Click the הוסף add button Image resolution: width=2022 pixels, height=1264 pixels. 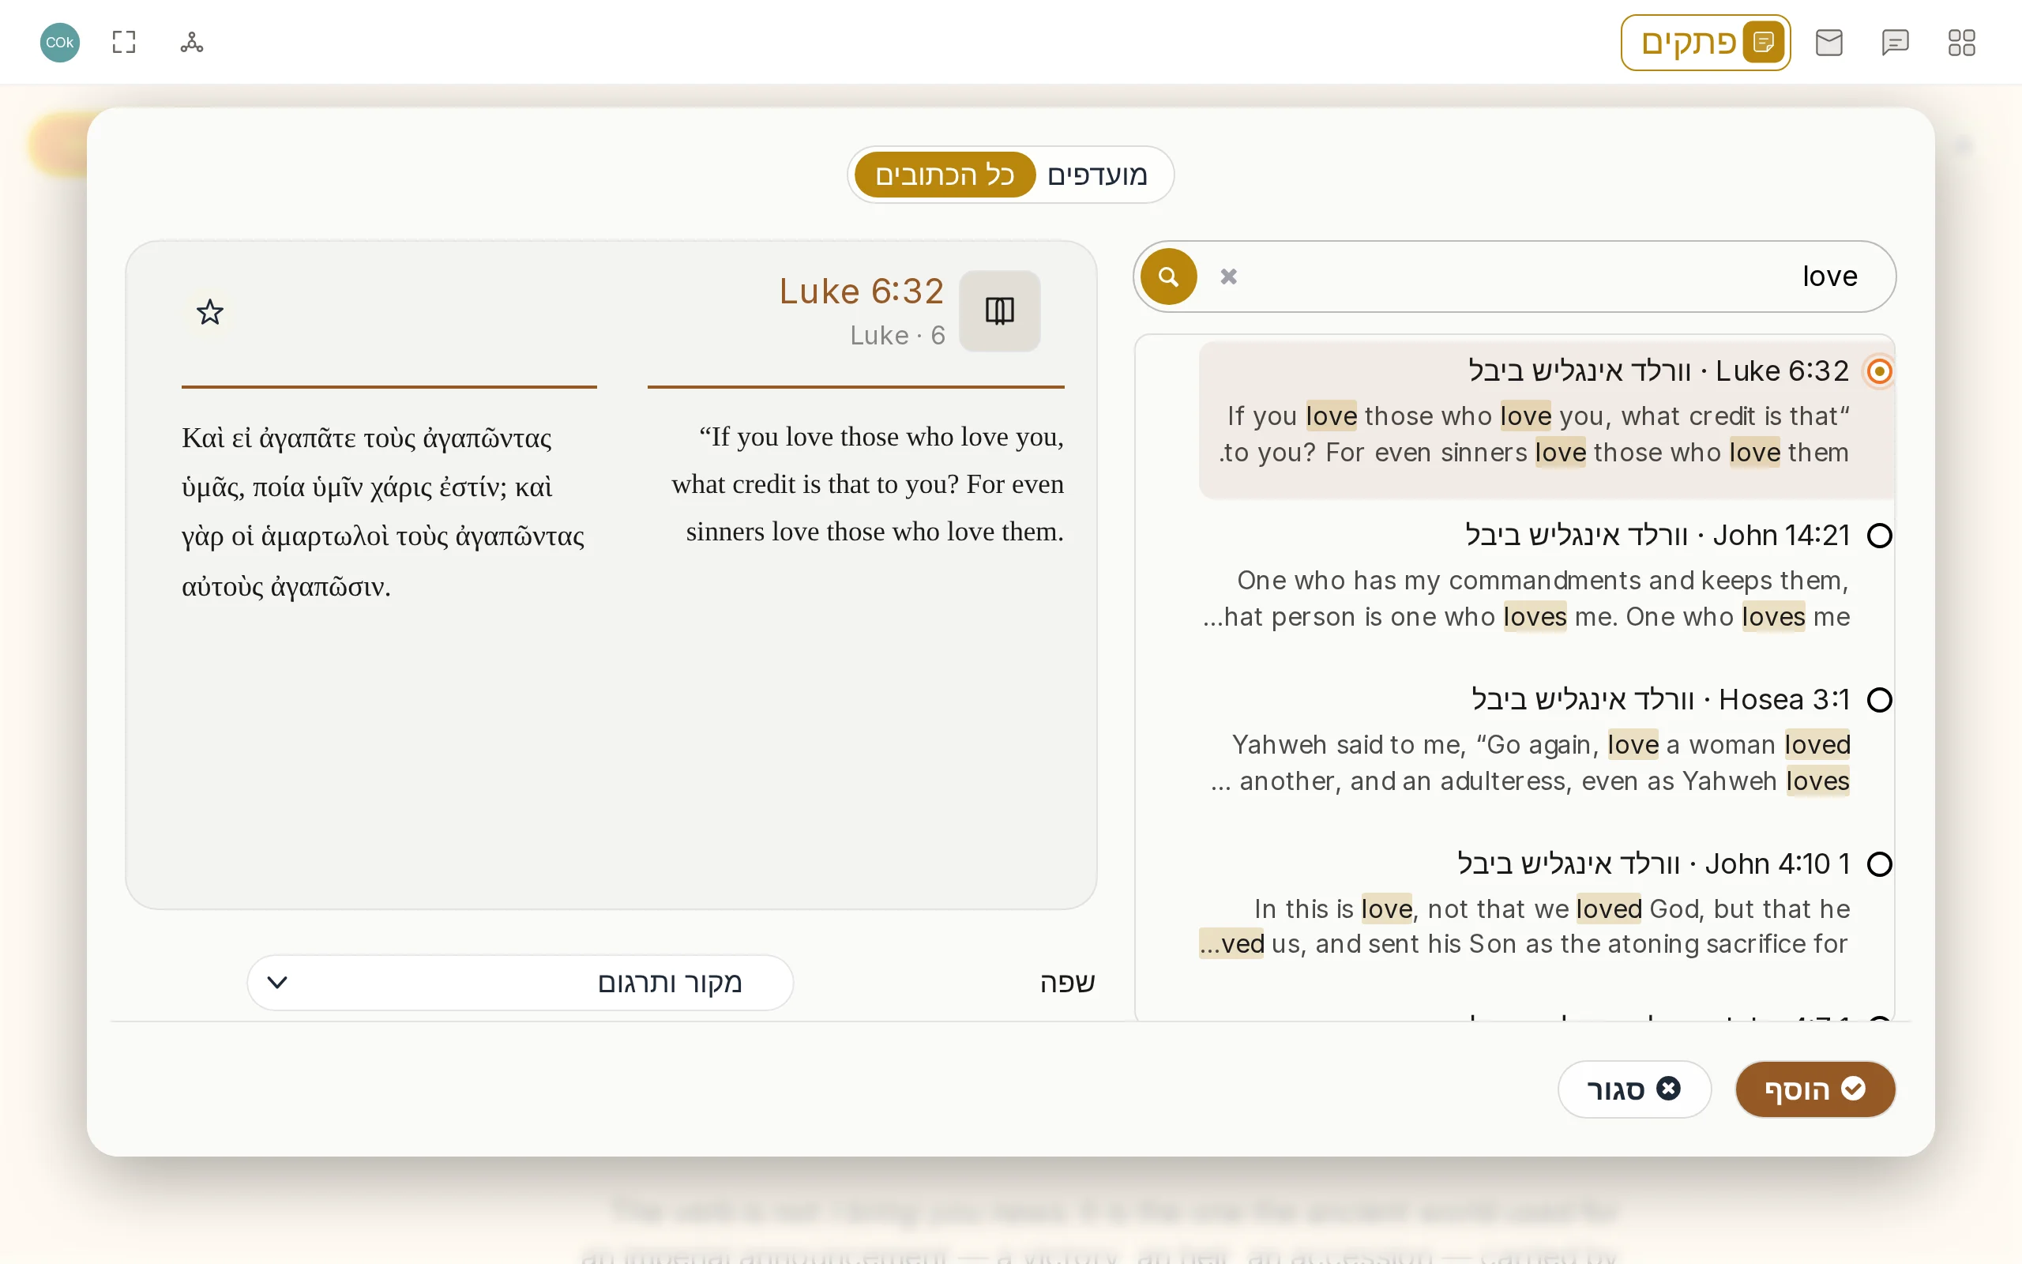[1815, 1089]
